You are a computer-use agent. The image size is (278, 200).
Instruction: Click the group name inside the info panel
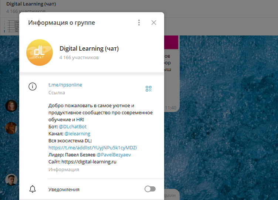tap(89, 48)
